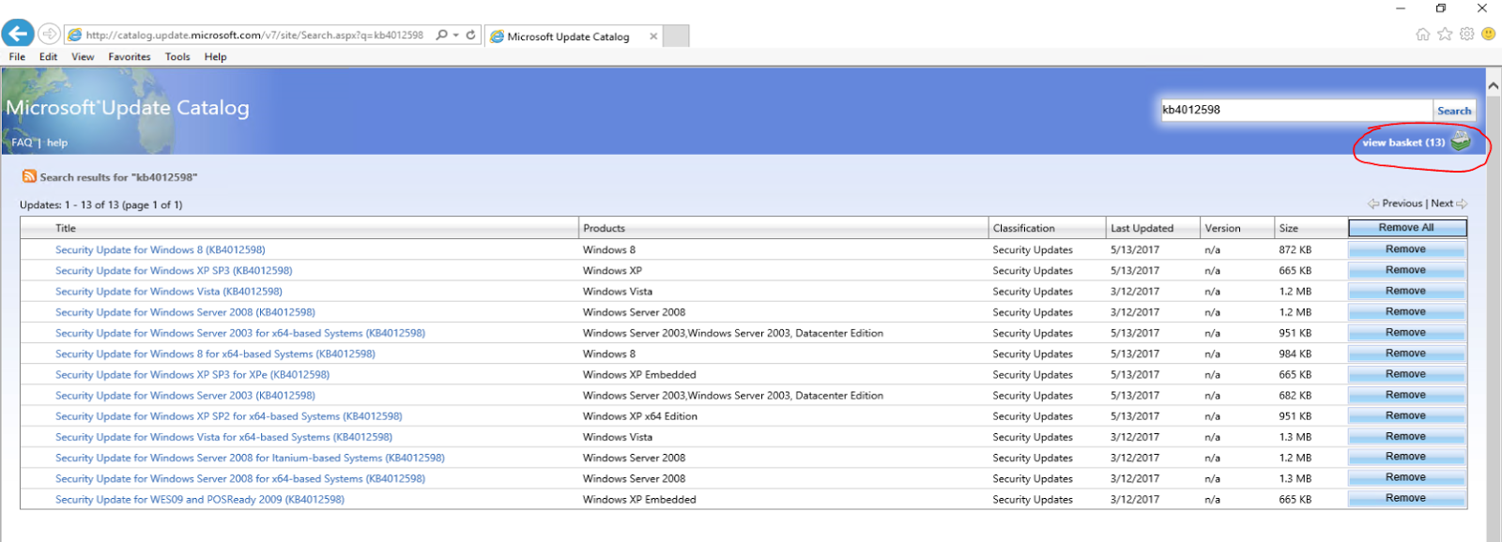Open the FAQ link
1502x542 pixels.
[x=22, y=143]
